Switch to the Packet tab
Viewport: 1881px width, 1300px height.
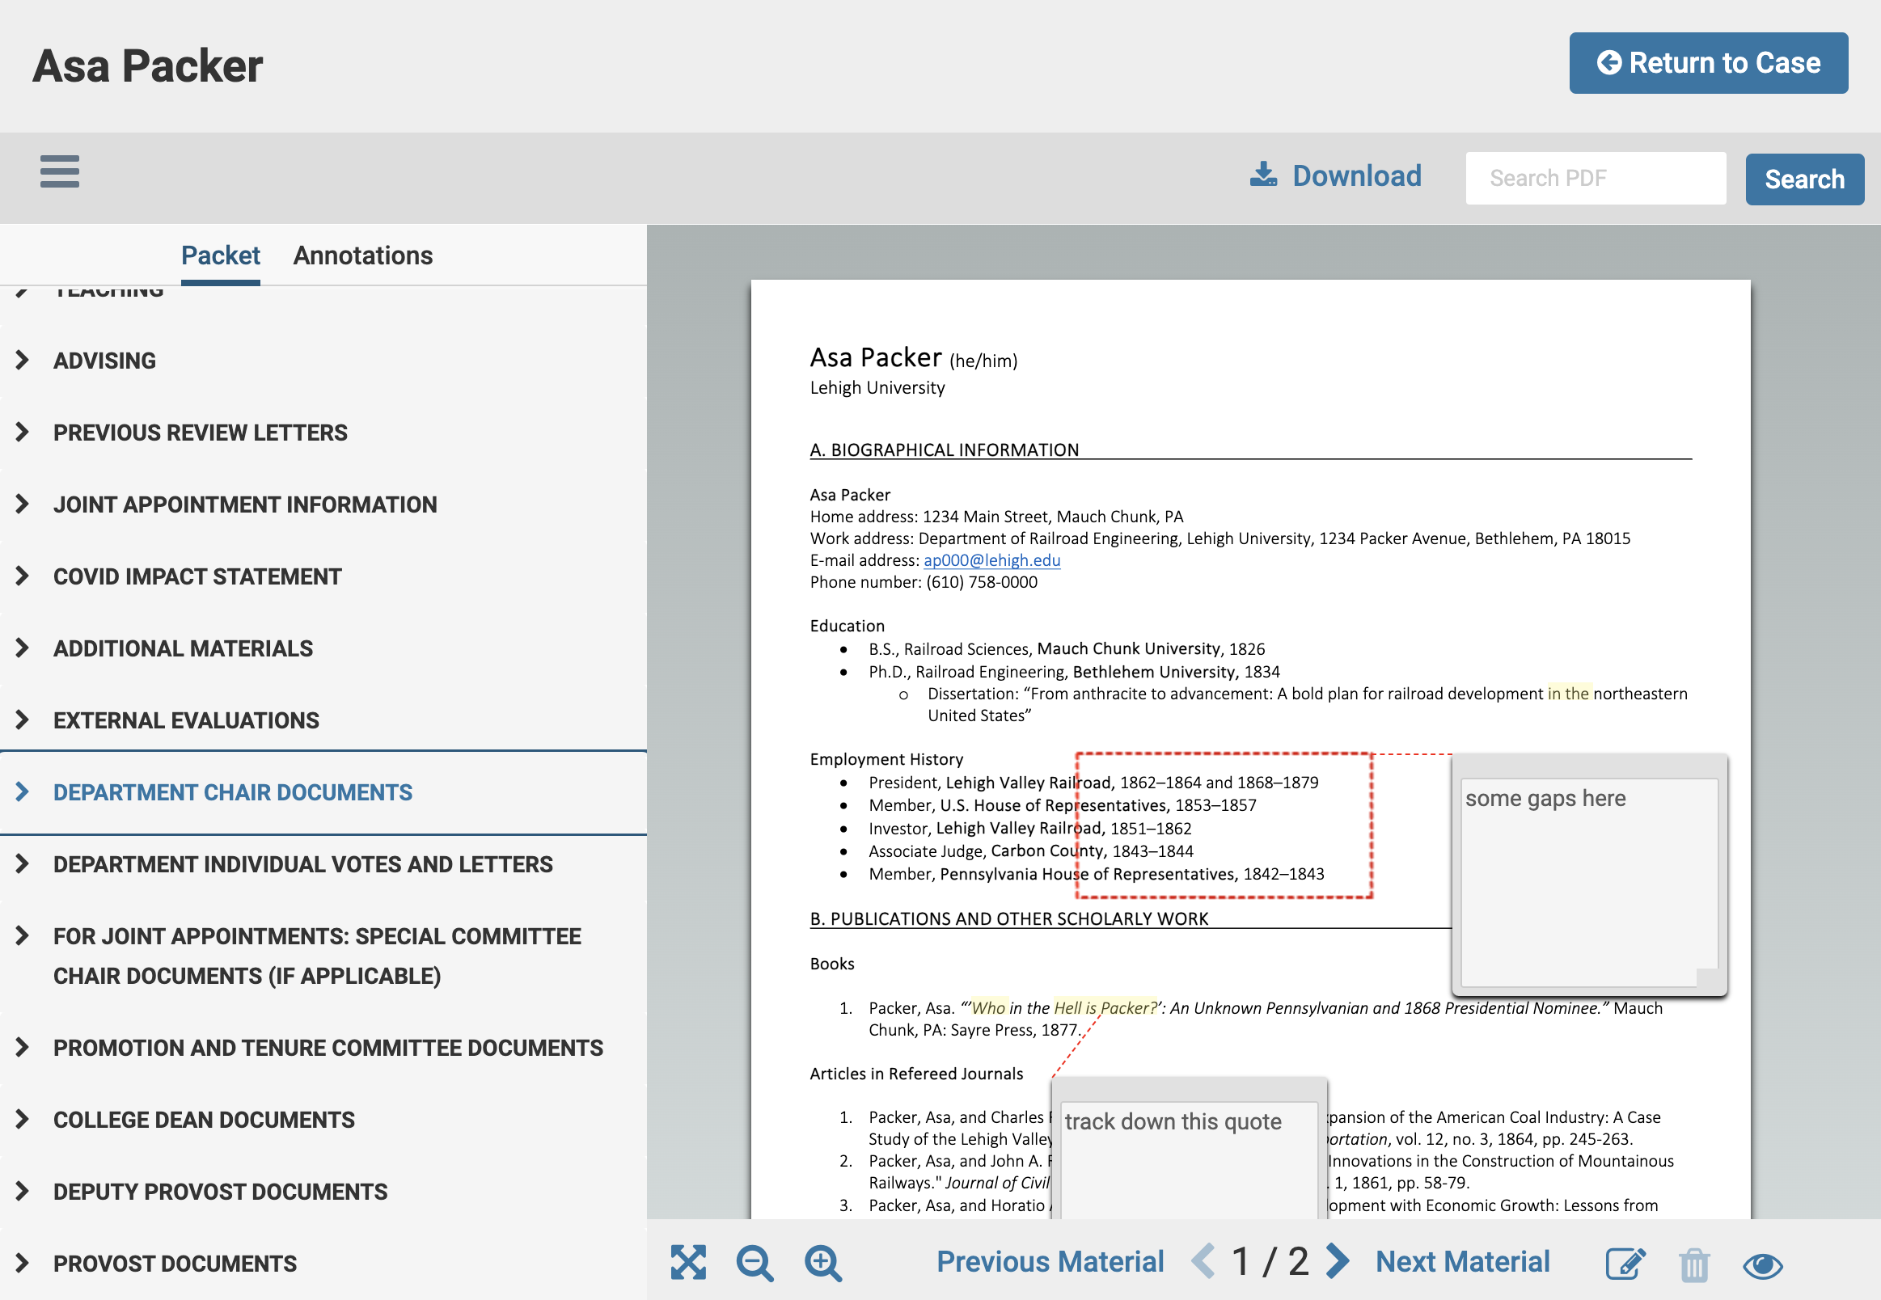220,255
